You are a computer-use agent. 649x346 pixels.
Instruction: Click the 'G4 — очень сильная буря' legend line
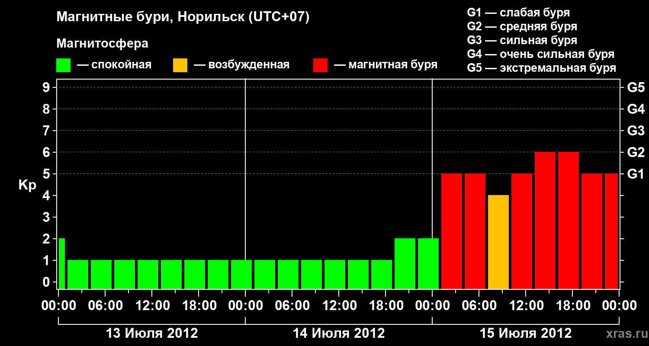[541, 54]
